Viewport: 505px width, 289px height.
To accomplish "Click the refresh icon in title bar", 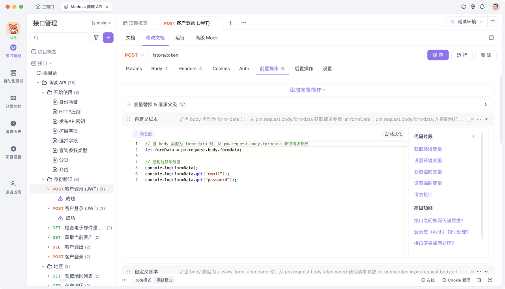I will [x=464, y=7].
